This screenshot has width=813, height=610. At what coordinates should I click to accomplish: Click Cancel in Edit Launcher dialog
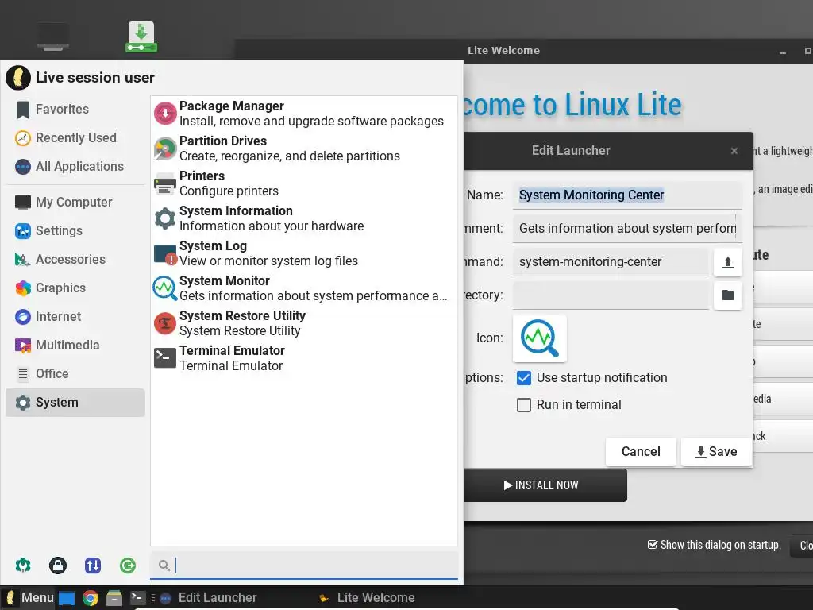641,452
